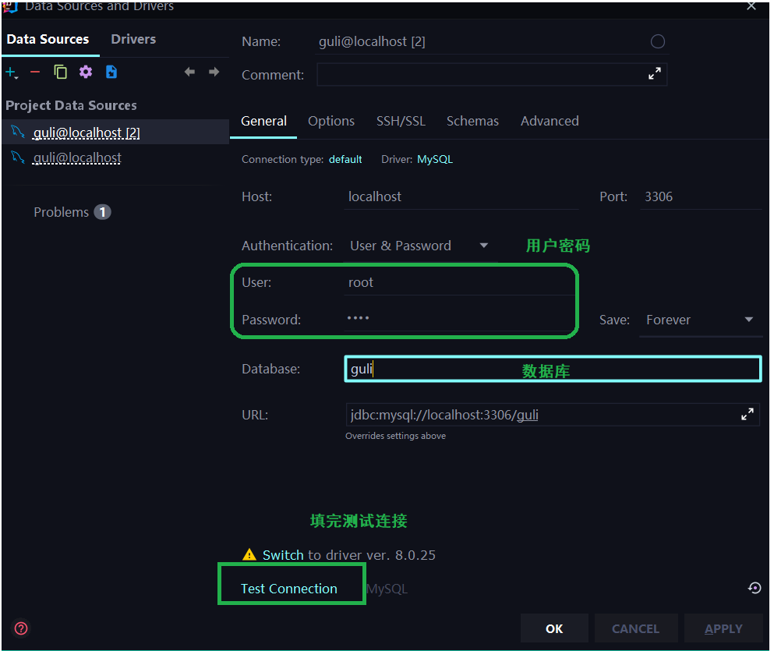Click the Project Data Sources heading
Screen dimensions: 774x651
pyautogui.click(x=71, y=105)
